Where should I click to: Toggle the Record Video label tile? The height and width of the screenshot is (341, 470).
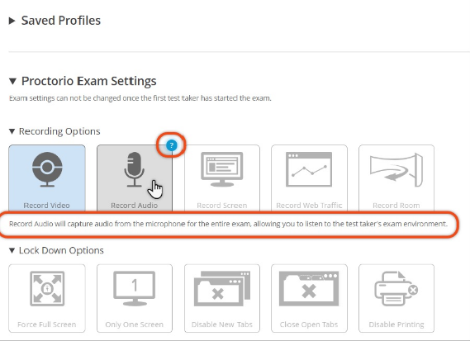(x=47, y=178)
